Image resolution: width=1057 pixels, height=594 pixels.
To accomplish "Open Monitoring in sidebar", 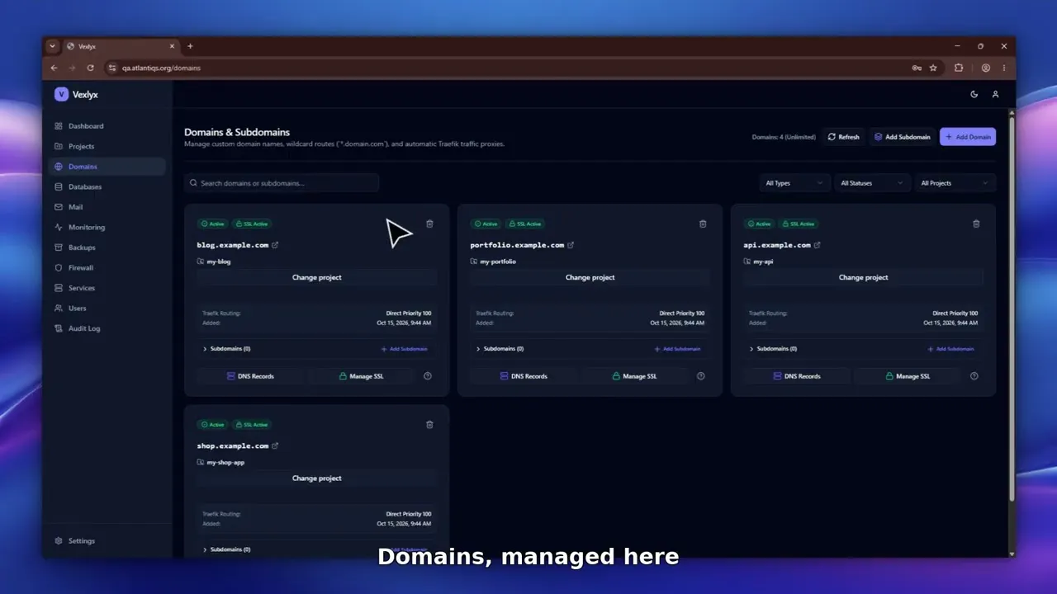I will (x=107, y=227).
